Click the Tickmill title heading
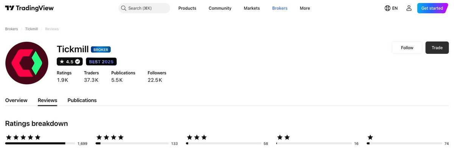This screenshot has width=454, height=152. coord(73,49)
